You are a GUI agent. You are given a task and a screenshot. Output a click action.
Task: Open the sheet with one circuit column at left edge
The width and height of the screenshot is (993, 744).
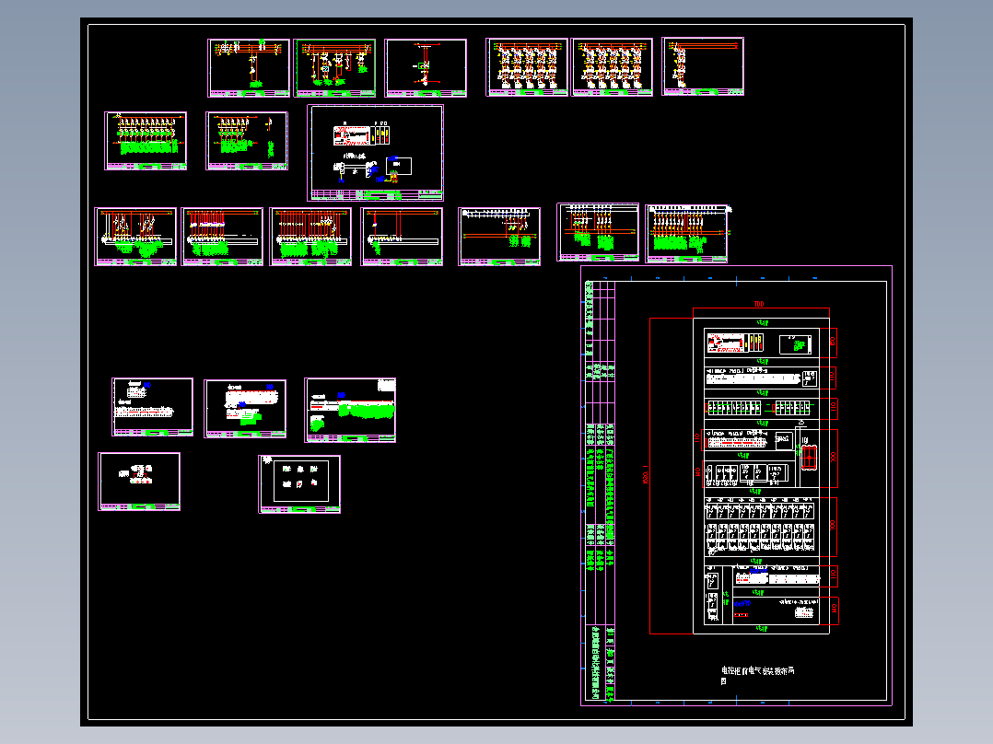(x=703, y=66)
